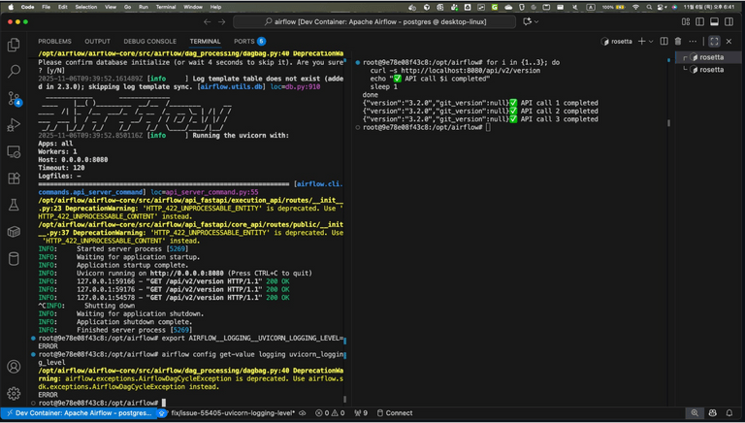Kill terminal with the trash icon
This screenshot has height=423, width=745.
(x=678, y=42)
